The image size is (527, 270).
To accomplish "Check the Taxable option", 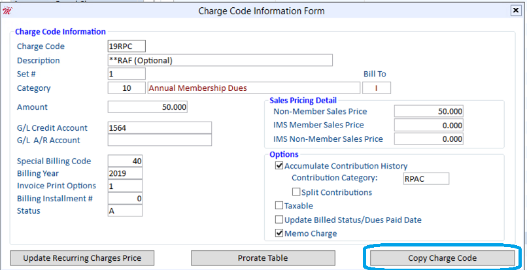I will [279, 205].
